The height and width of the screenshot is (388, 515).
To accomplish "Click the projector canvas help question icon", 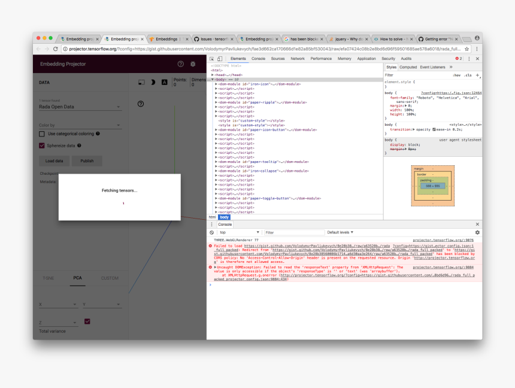I will point(141,104).
